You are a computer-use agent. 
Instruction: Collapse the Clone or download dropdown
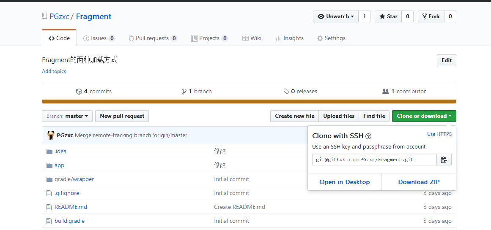pos(424,116)
